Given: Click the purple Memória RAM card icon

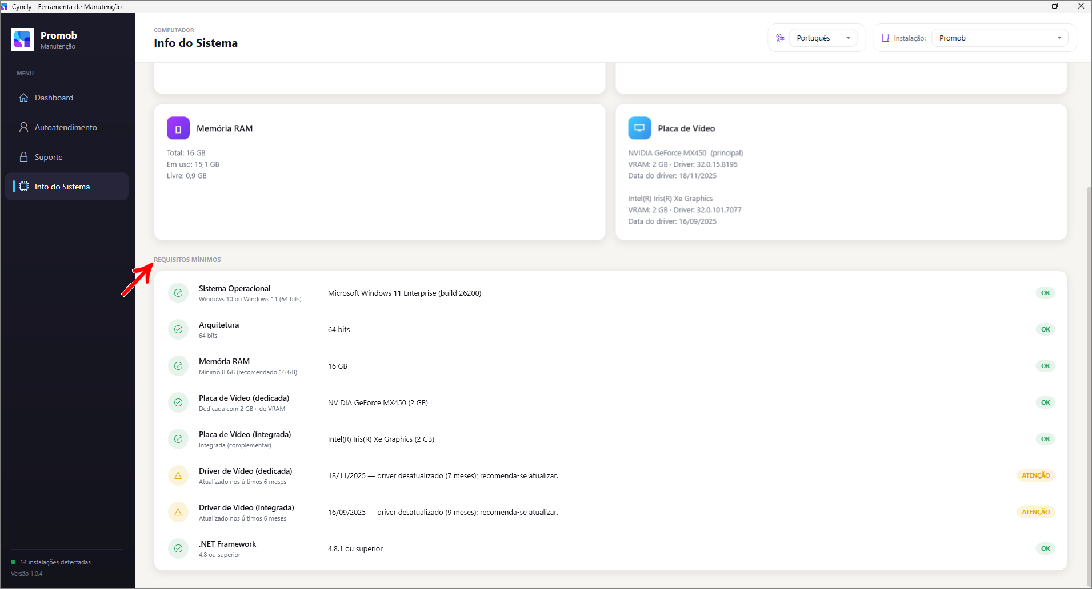Looking at the screenshot, I should [x=178, y=128].
